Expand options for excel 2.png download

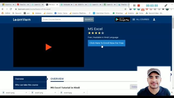click(26, 93)
